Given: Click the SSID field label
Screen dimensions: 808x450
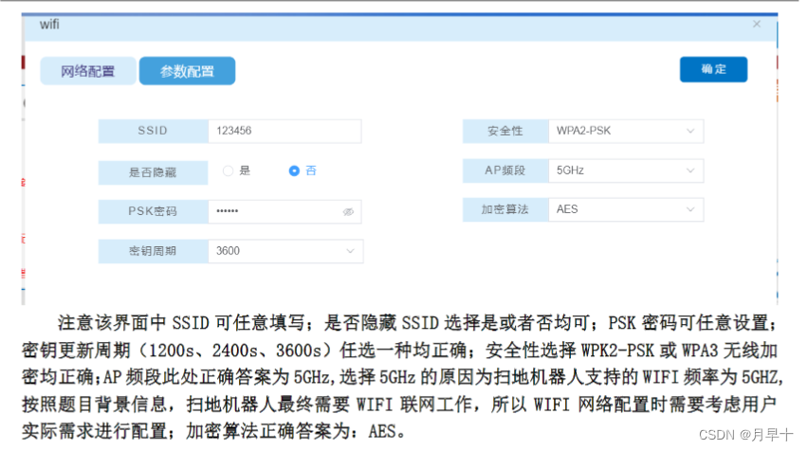Looking at the screenshot, I should 153,131.
